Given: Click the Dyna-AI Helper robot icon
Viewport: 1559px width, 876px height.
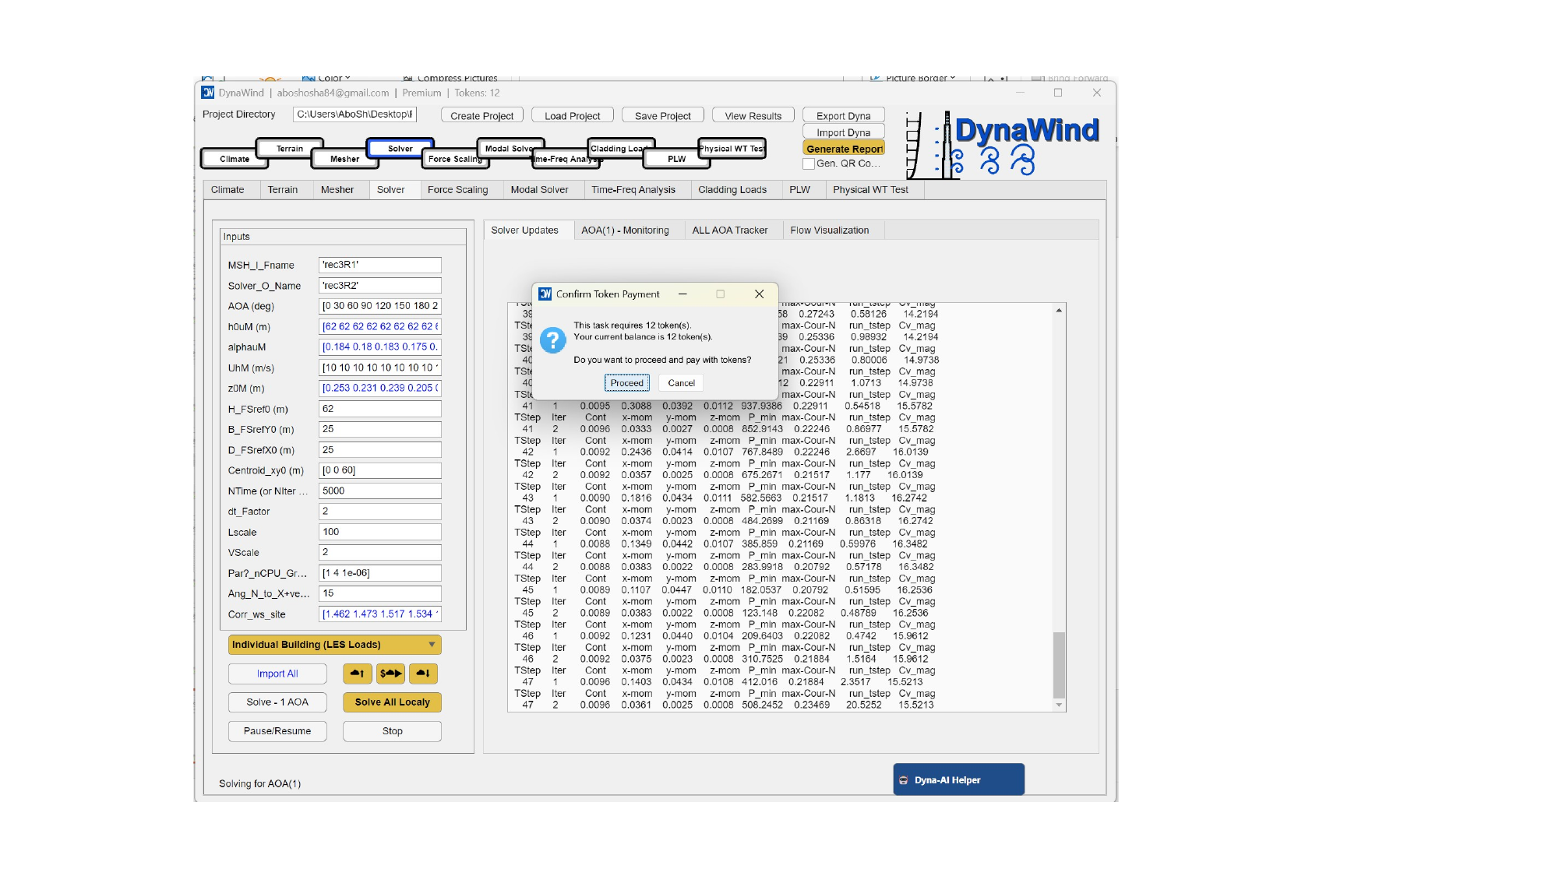Looking at the screenshot, I should click(904, 780).
